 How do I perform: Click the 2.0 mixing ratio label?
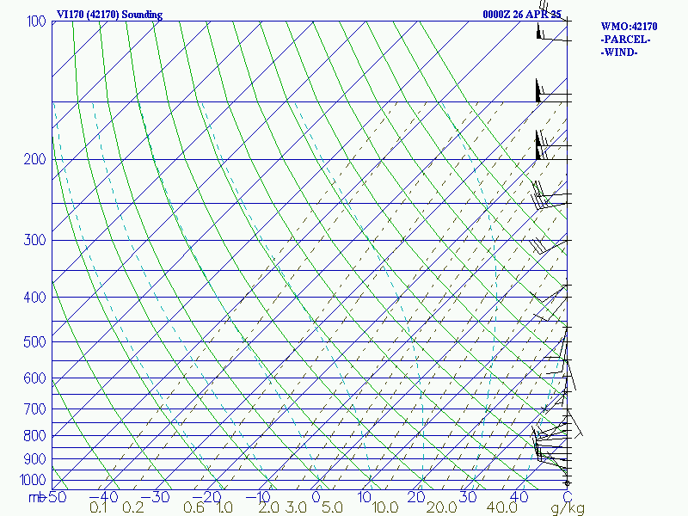[x=268, y=507]
